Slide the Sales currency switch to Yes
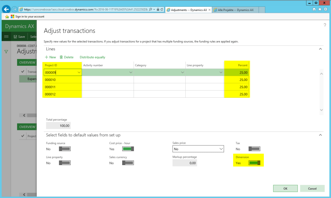Viewport: 331px width, 198px height. (x=128, y=163)
